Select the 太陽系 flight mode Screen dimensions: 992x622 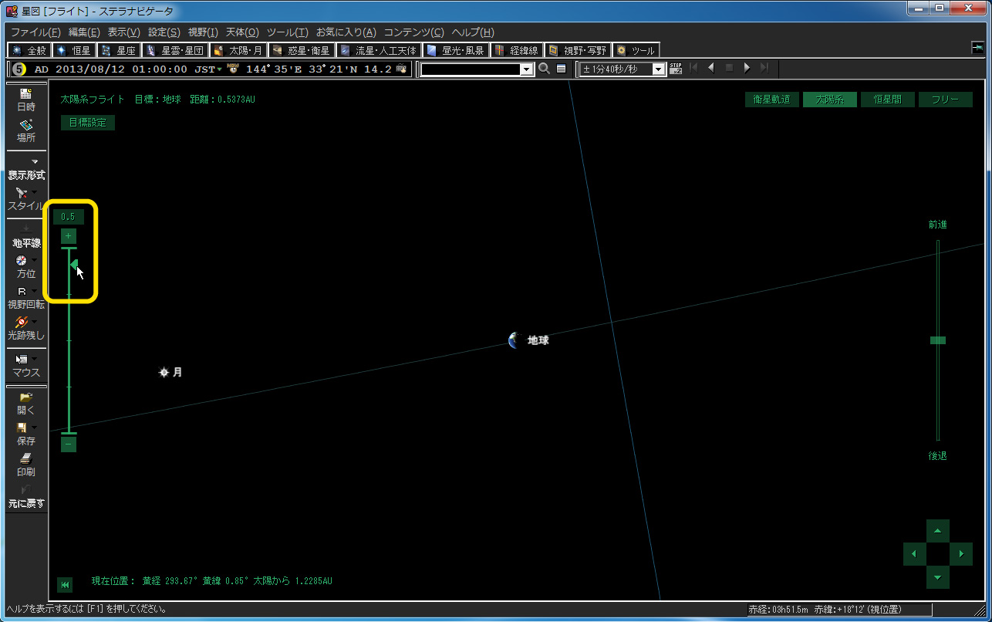coord(829,100)
